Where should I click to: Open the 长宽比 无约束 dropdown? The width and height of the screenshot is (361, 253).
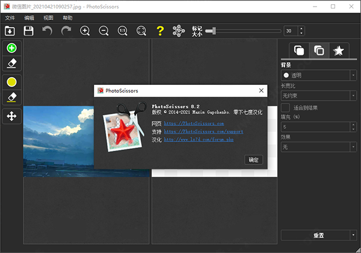[x=318, y=95]
